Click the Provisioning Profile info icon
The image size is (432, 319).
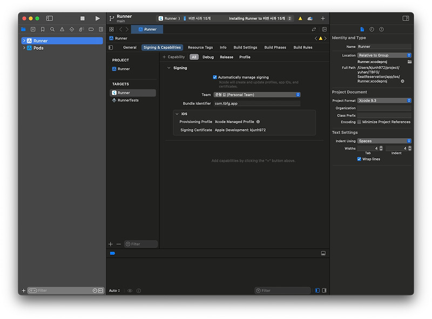tap(258, 122)
